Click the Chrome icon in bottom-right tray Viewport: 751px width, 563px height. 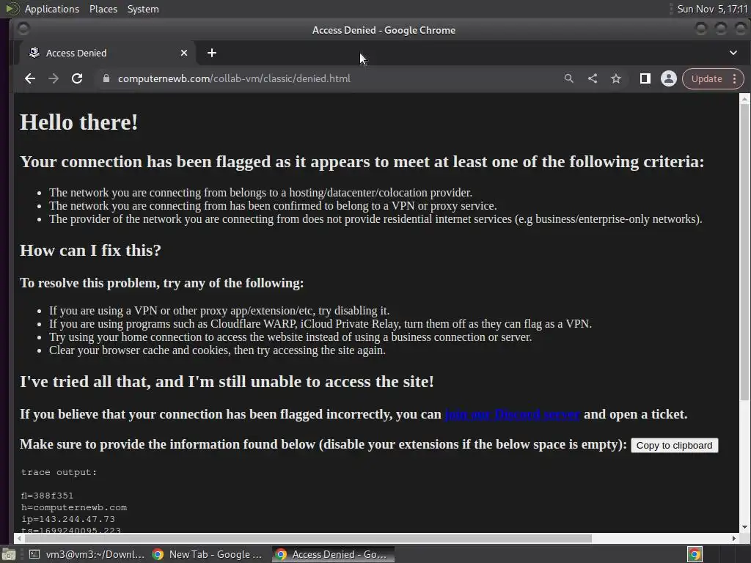[x=695, y=554]
